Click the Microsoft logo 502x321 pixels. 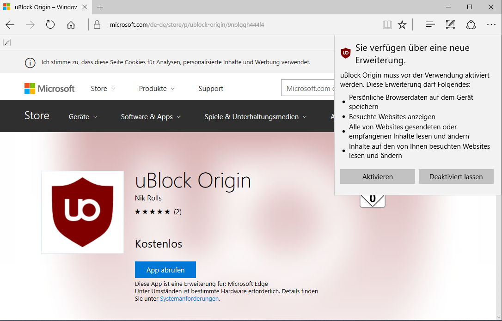click(49, 89)
